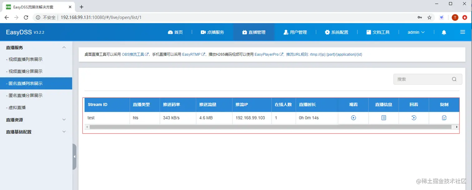Open 用户管理 menu
This screenshot has height=190, width=472.
click(x=295, y=32)
